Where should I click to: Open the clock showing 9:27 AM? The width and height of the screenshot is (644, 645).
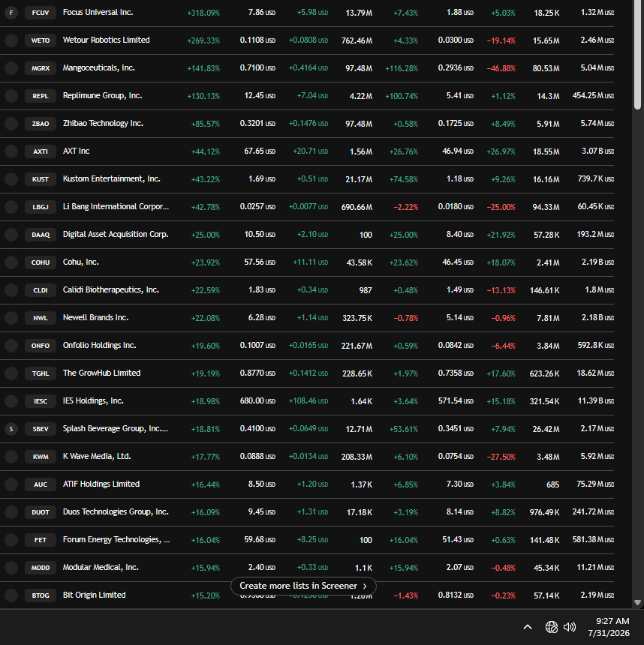coord(609,627)
